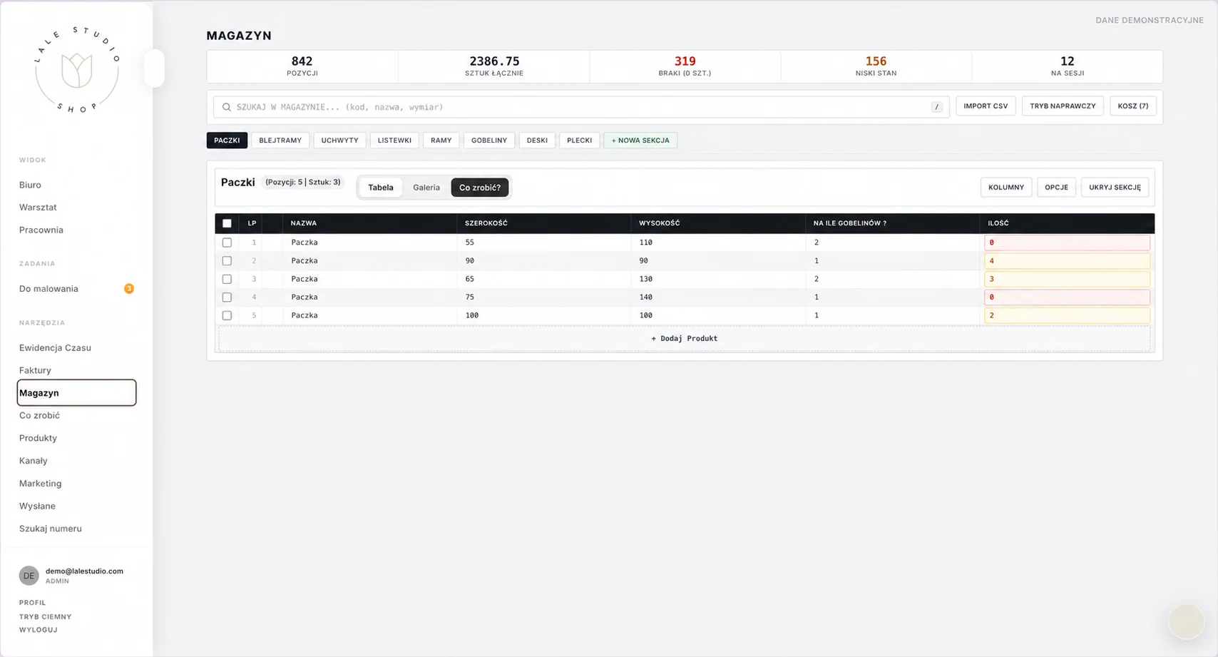This screenshot has width=1218, height=657.
Task: Click Dodaj Produkt to add a row
Action: click(x=685, y=339)
